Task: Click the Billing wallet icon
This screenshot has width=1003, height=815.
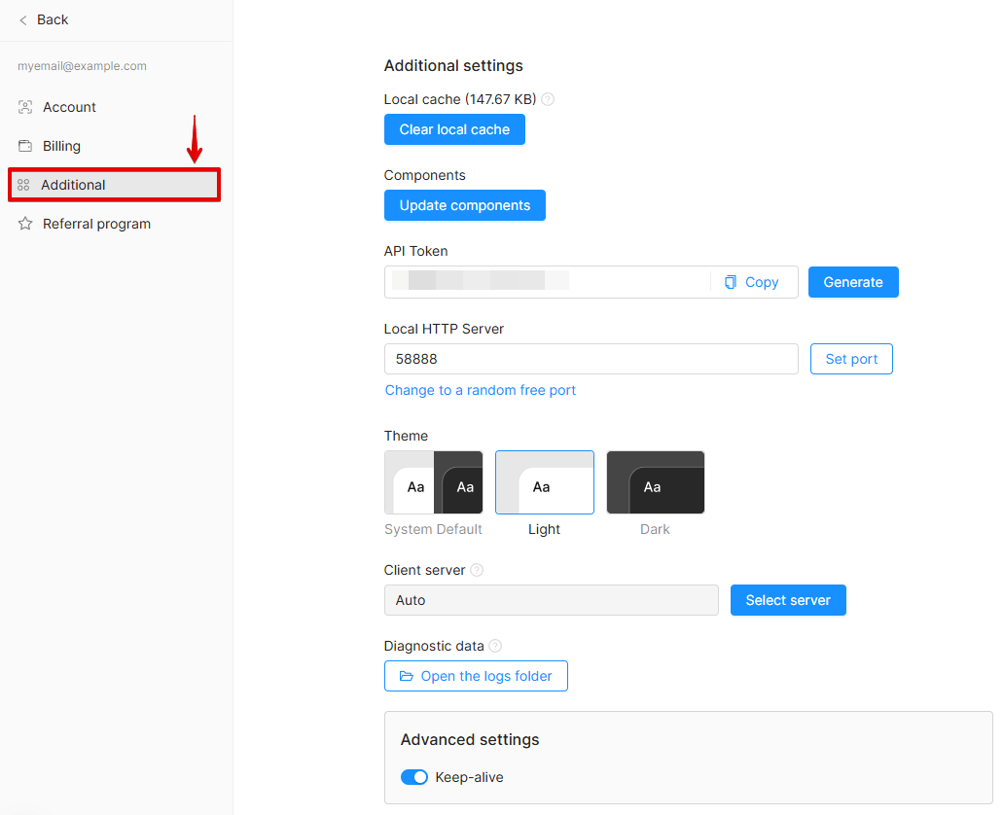Action: [x=25, y=146]
